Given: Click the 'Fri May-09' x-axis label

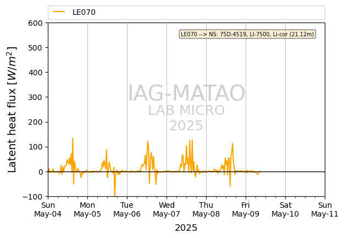Looking at the screenshot, I should [x=246, y=209].
